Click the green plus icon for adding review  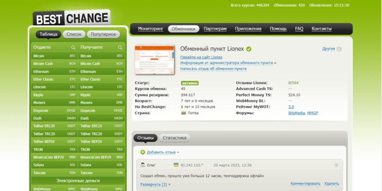tap(142, 152)
